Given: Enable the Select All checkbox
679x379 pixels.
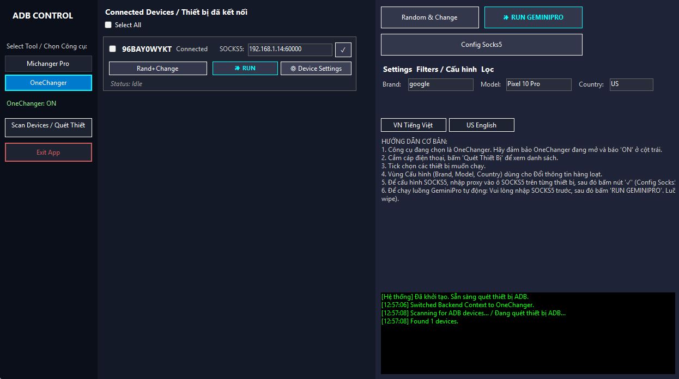Looking at the screenshot, I should [x=108, y=25].
